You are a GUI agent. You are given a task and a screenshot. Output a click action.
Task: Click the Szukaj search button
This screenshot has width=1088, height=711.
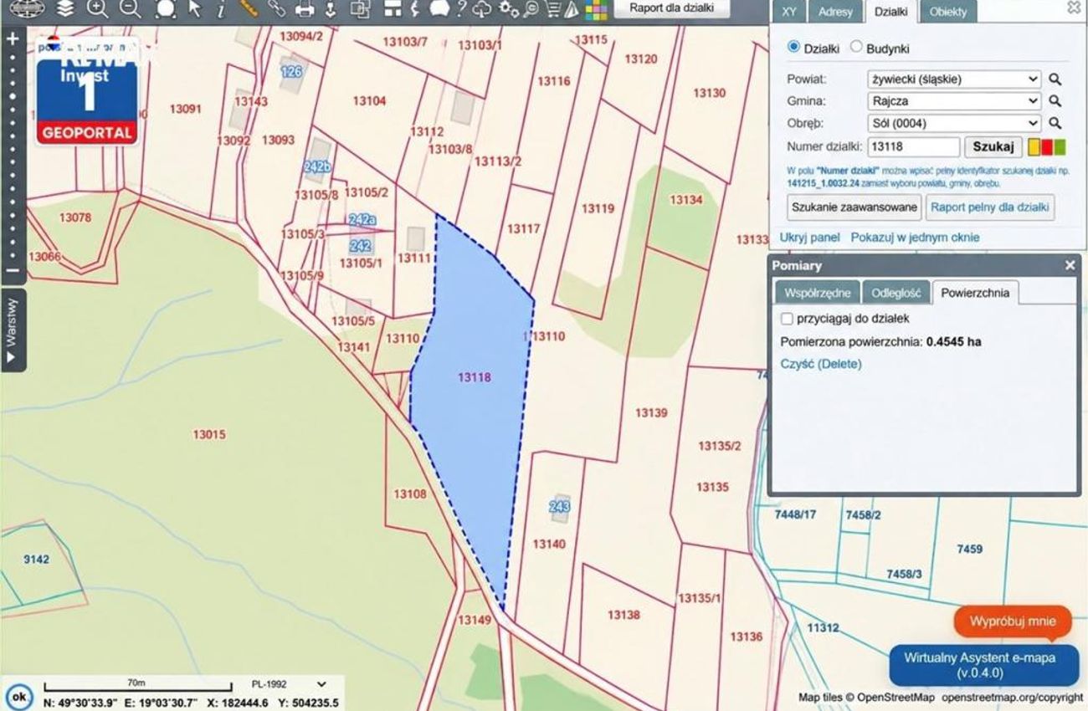pos(993,147)
